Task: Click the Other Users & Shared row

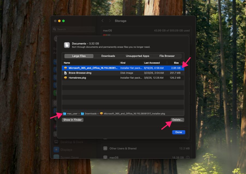Action: click(146, 148)
